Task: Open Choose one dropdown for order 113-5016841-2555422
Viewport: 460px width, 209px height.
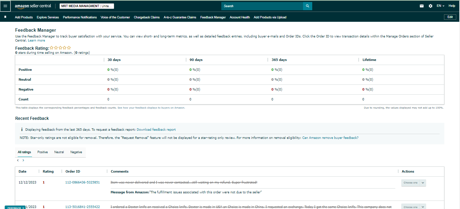Action: [x=413, y=207]
